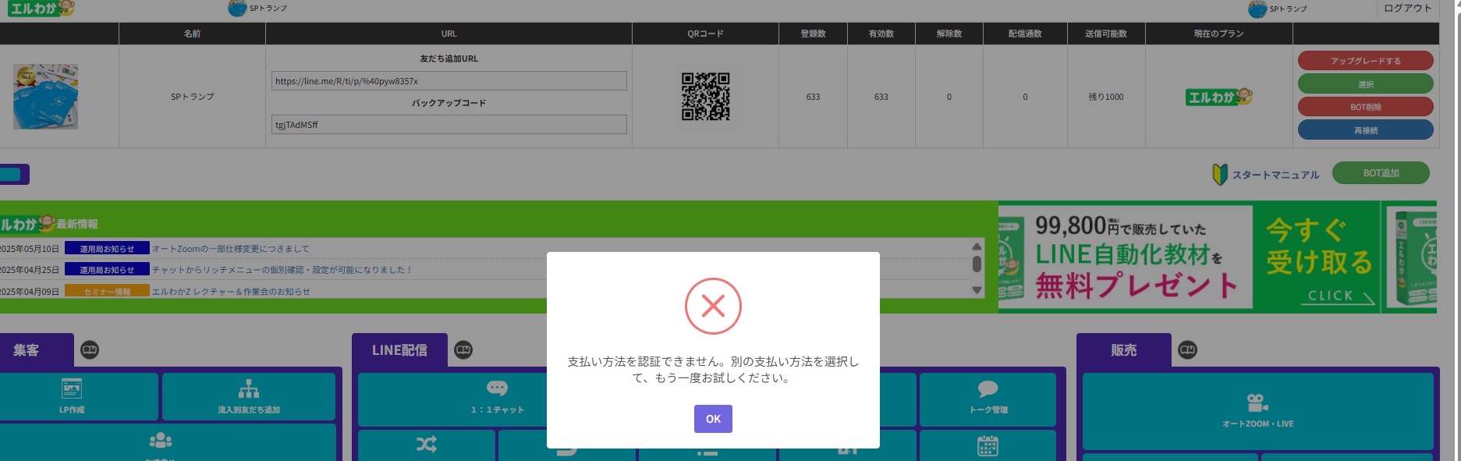
Task: Click the green 選択 button
Action: point(1365,84)
